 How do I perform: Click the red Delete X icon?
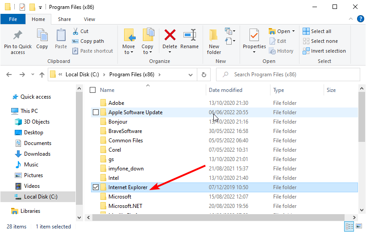pos(170,35)
